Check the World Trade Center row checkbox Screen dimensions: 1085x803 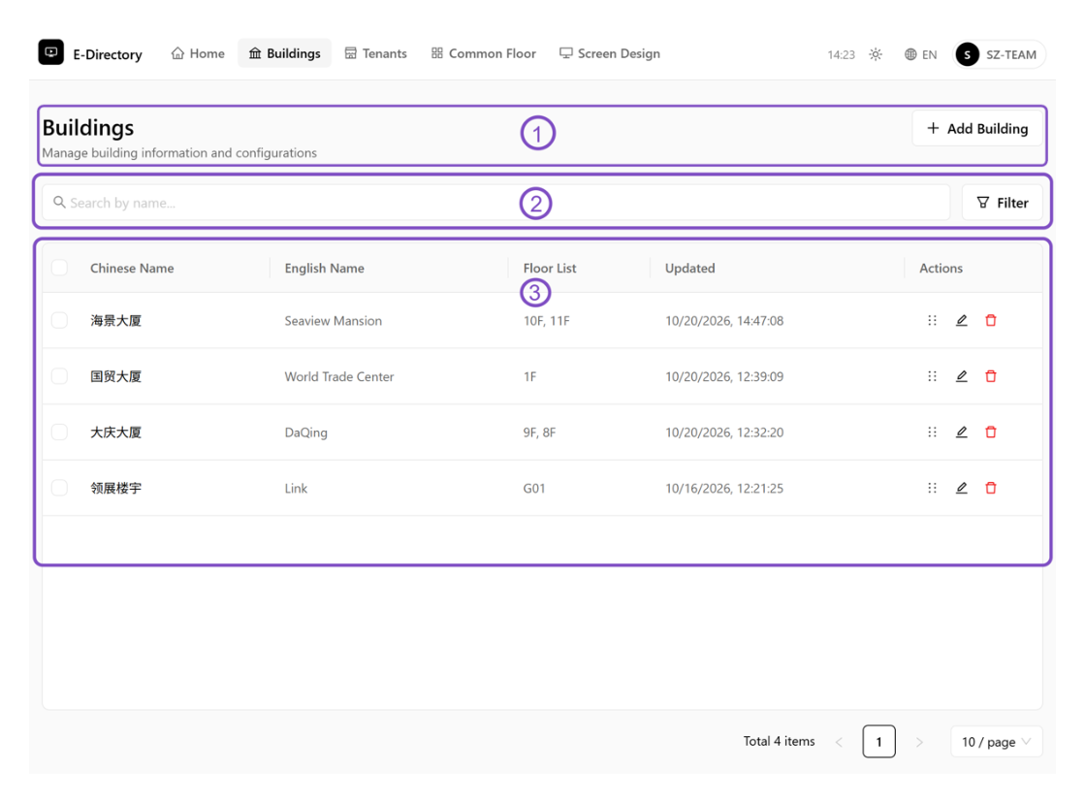59,376
